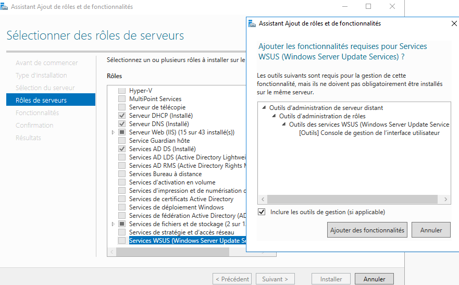Go to the Rôles de serveurs step

pyautogui.click(x=41, y=100)
